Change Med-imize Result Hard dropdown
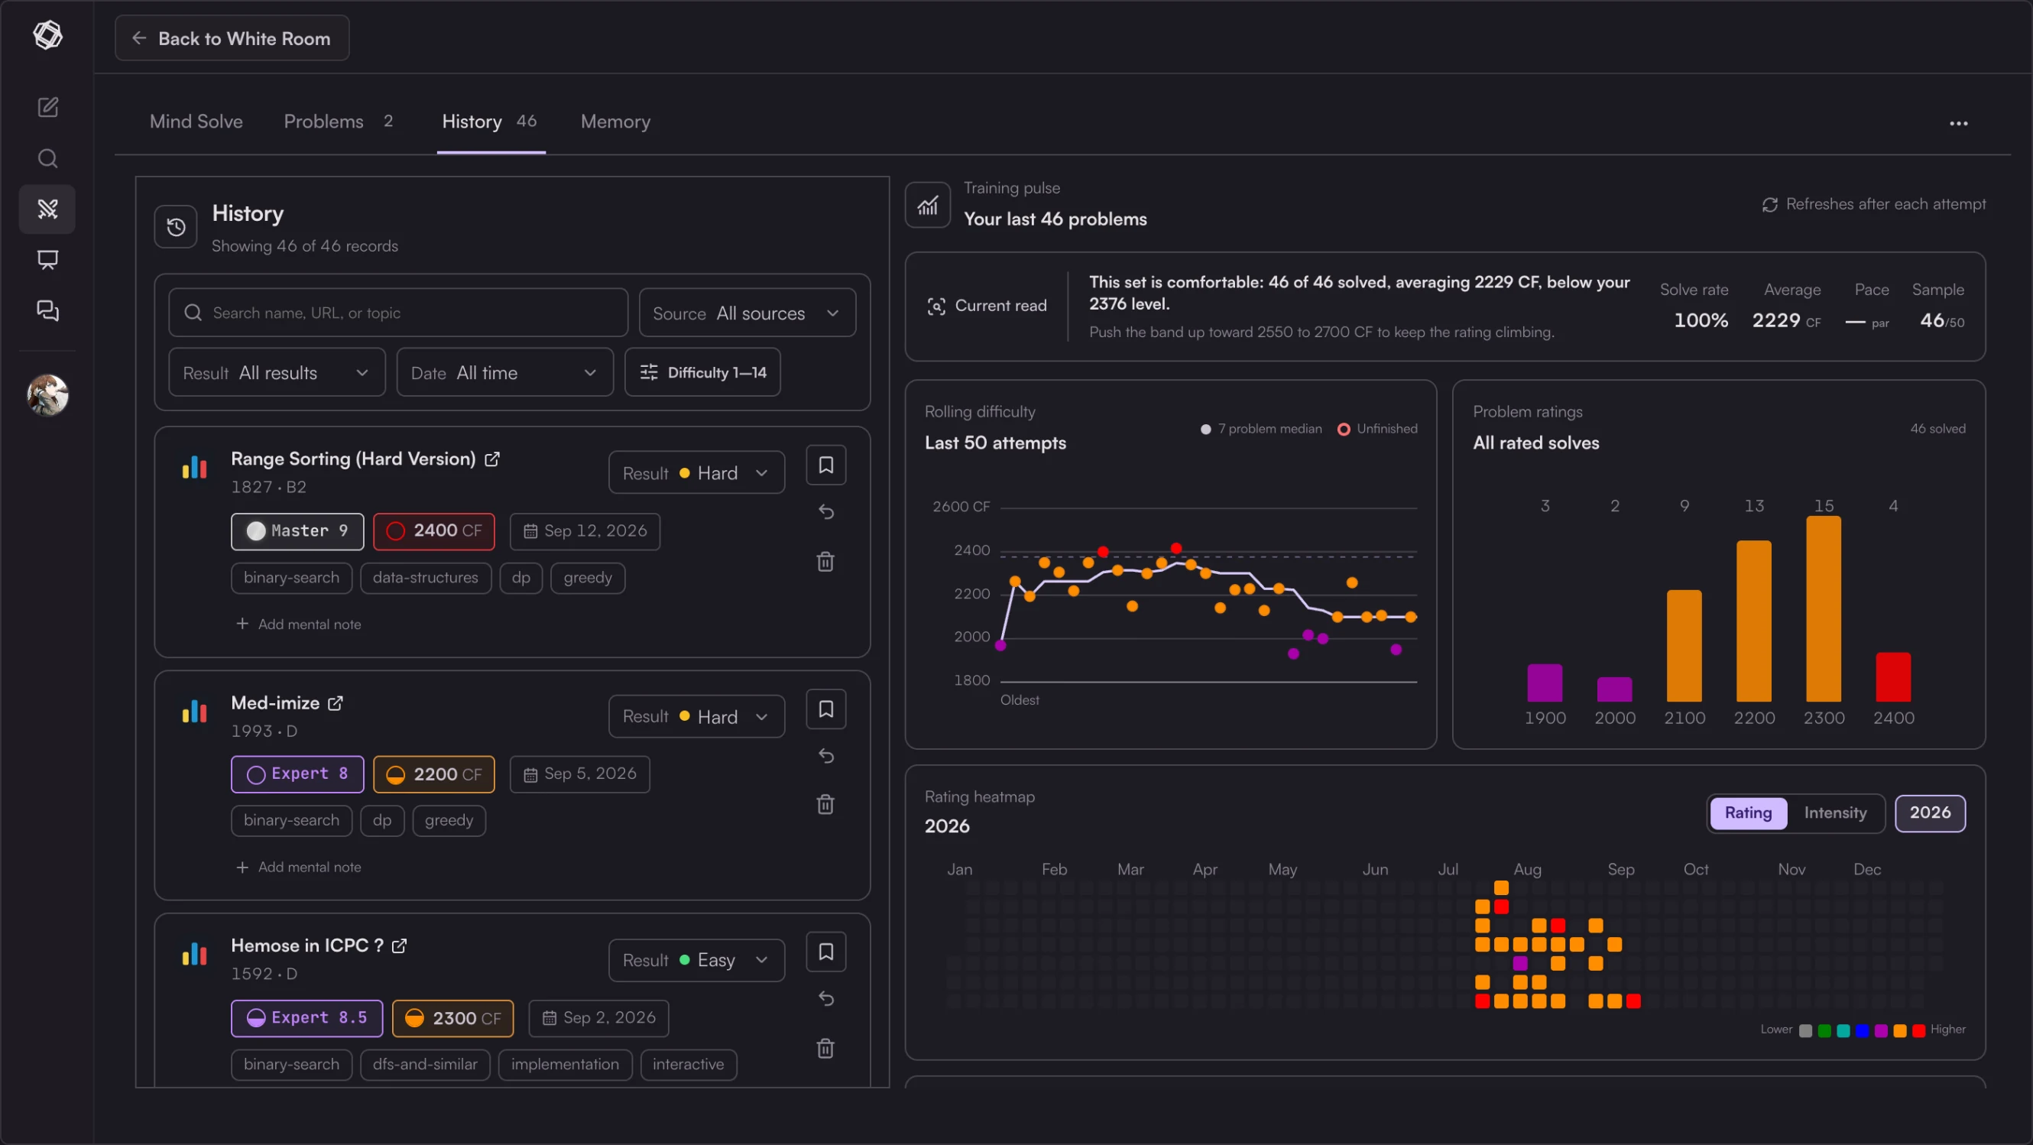Viewport: 2033px width, 1145px height. click(x=696, y=716)
